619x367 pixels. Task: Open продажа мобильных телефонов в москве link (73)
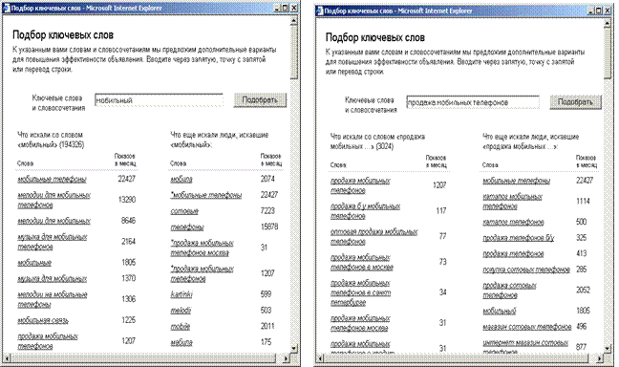point(362,262)
